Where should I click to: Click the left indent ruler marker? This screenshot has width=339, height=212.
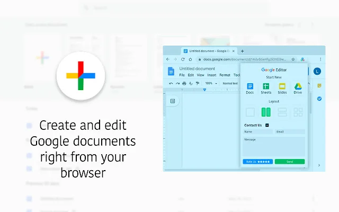pos(204,90)
